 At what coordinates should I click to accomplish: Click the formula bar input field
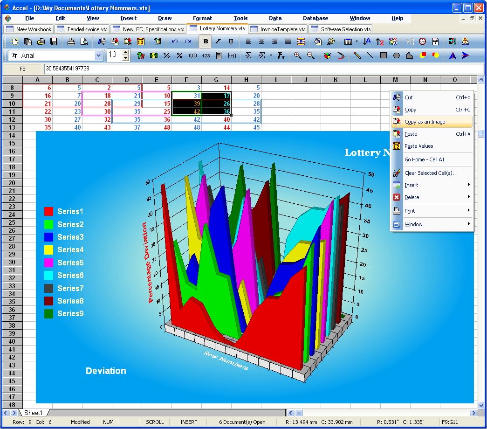click(x=261, y=69)
